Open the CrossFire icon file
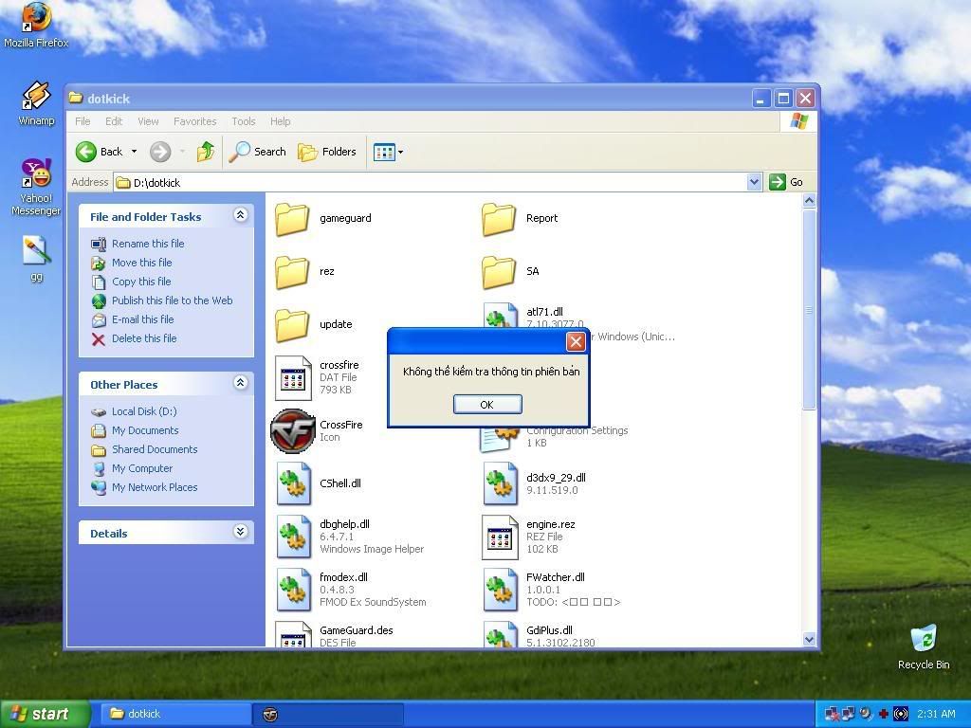971x728 pixels. (x=293, y=431)
